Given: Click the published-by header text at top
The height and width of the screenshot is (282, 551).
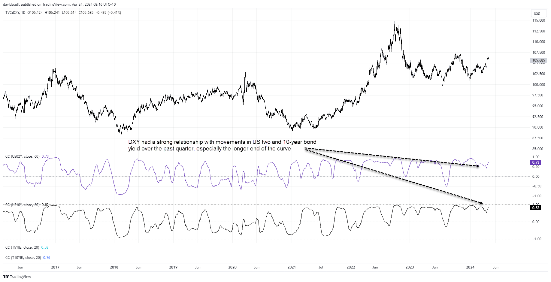Looking at the screenshot, I should point(59,5).
